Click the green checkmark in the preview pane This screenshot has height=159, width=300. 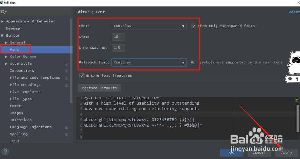pyautogui.click(x=297, y=100)
